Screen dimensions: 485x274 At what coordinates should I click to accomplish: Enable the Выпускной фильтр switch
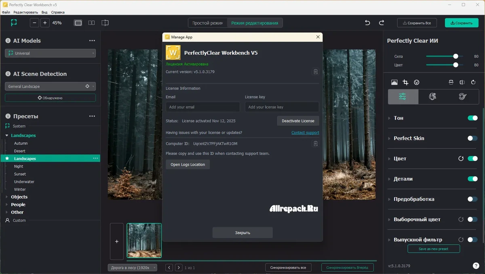click(472, 240)
